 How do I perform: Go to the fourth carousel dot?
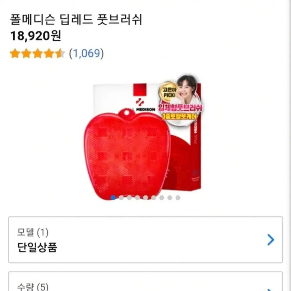137,198
